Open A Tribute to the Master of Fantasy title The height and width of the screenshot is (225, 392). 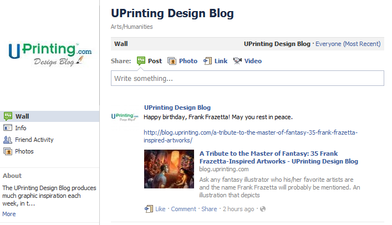point(279,157)
